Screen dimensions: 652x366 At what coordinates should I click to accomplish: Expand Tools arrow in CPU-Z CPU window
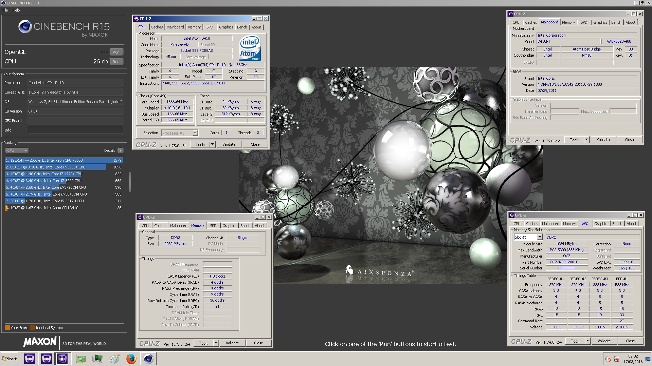coord(212,145)
